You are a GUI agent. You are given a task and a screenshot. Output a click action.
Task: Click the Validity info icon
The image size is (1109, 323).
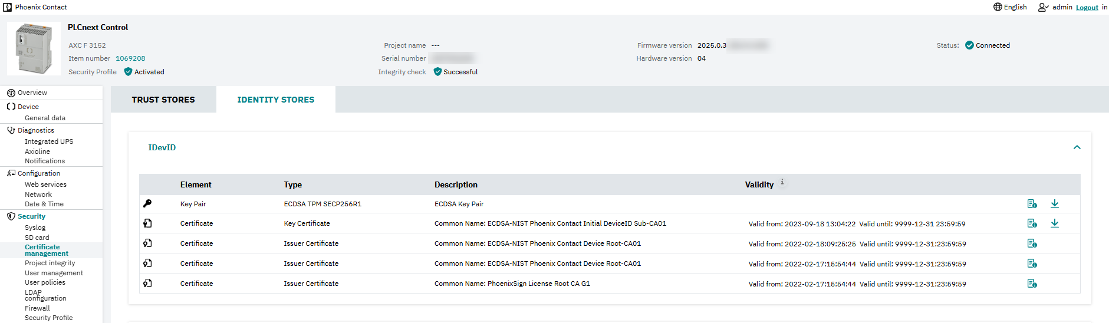(782, 182)
